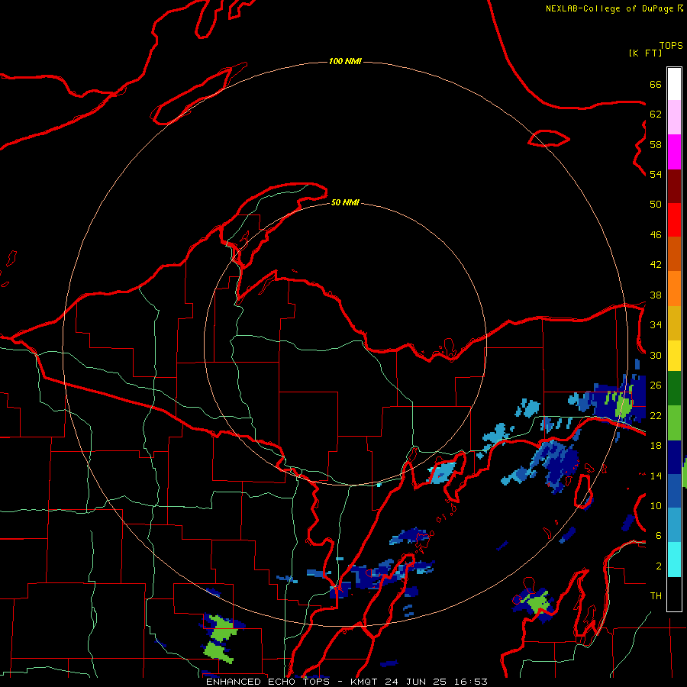
Task: Click the medium blue color scale segment
Action: point(674,491)
